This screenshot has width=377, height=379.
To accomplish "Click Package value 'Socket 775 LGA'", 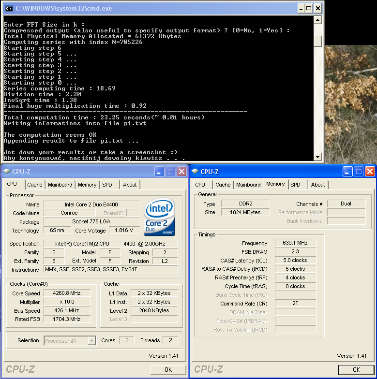I will pyautogui.click(x=92, y=221).
